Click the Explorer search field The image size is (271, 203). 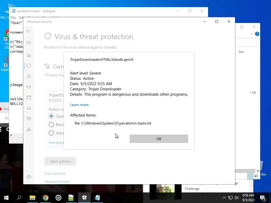(x=246, y=43)
